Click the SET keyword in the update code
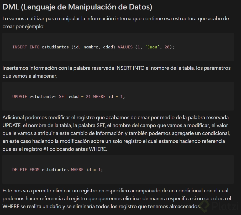This screenshot has height=215, width=241. click(62, 97)
